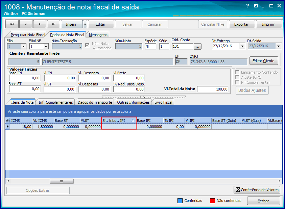Expand the Inserir button dropdown arrow
The height and width of the screenshot is (209, 285).
85,24
